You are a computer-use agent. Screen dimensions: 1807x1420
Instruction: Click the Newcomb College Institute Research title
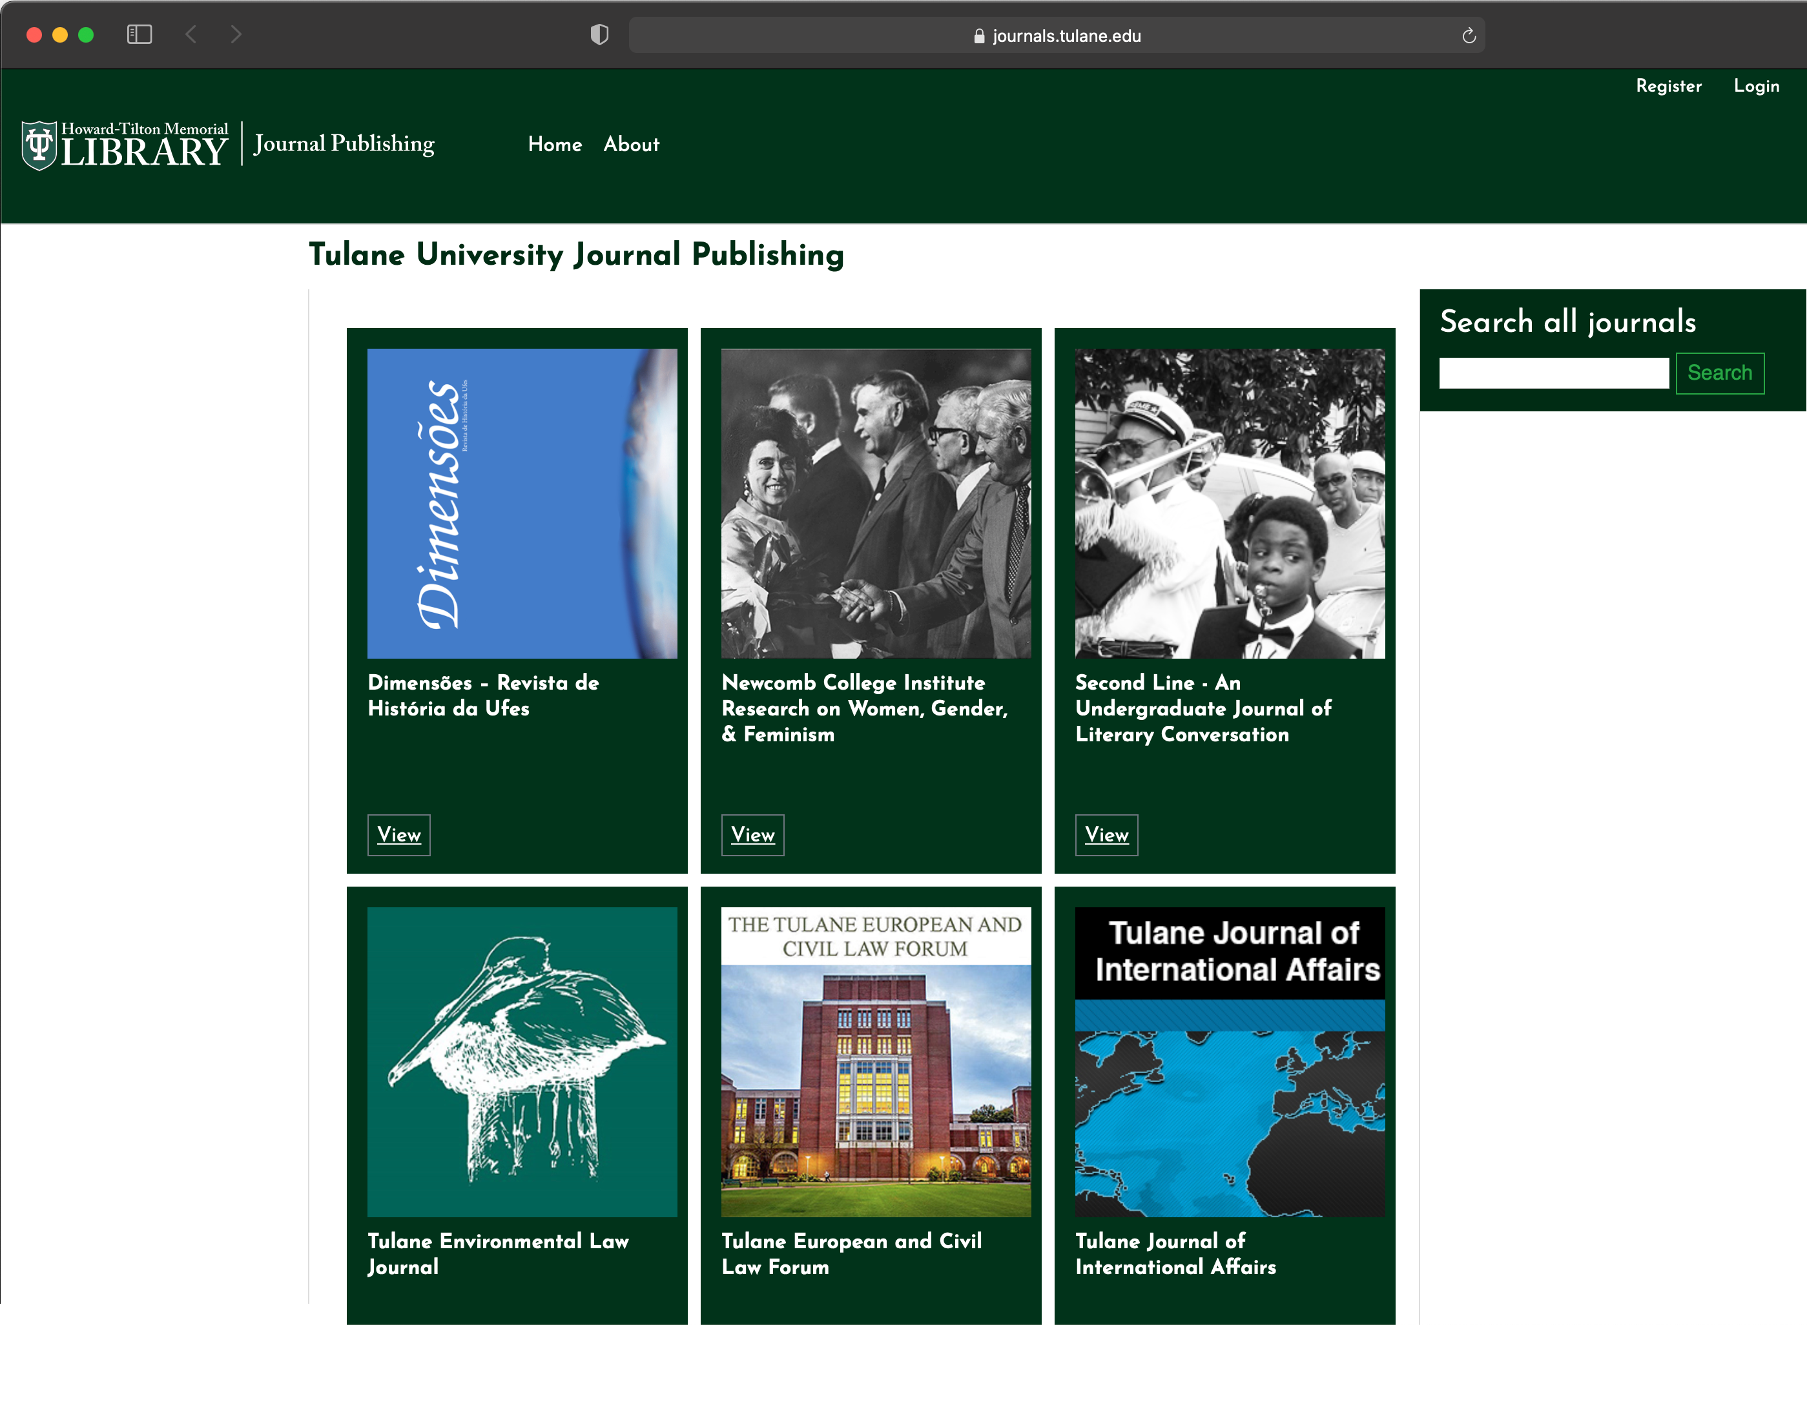point(865,708)
